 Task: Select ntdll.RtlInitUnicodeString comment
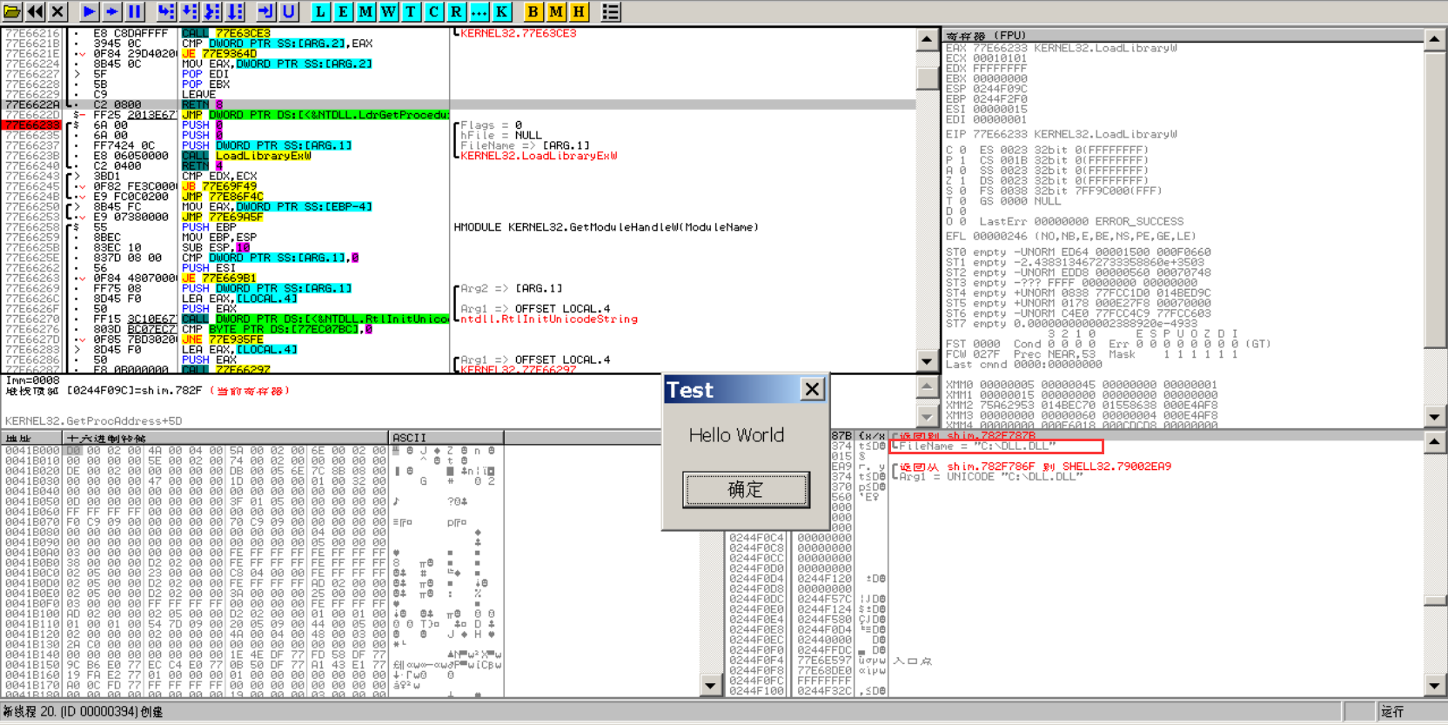coord(549,319)
